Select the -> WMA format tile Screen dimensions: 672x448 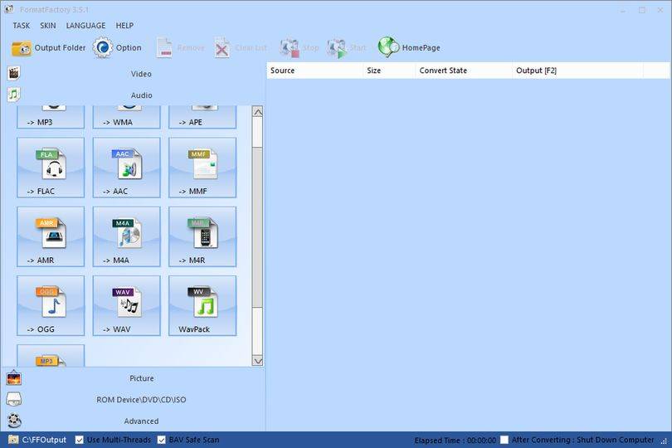click(126, 117)
